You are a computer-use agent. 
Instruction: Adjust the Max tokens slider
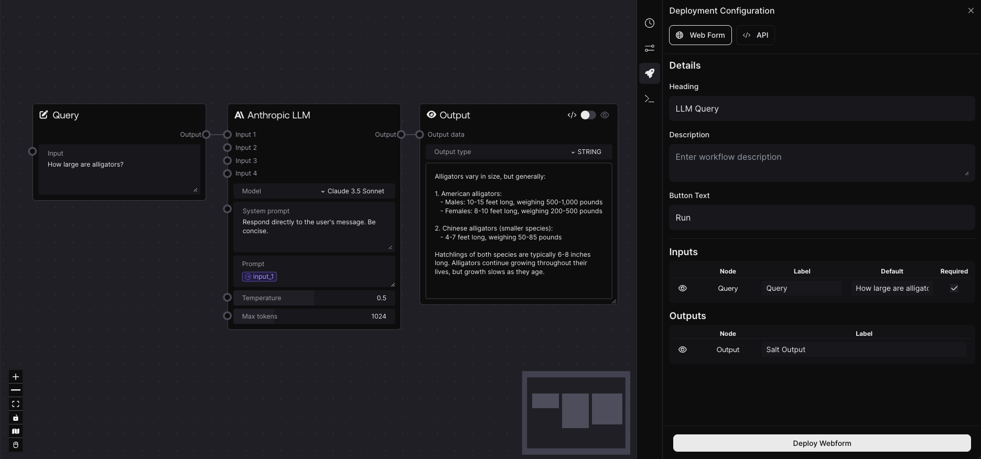coord(314,316)
